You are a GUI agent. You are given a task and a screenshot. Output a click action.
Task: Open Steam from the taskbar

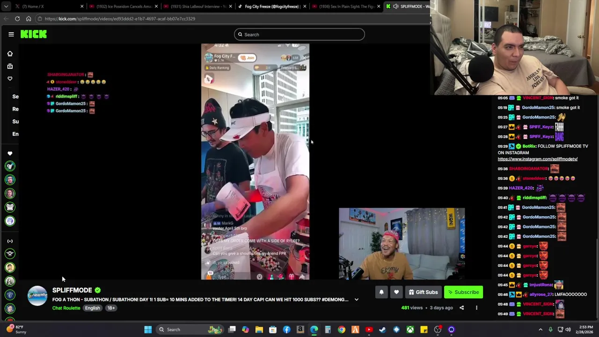pos(383,330)
